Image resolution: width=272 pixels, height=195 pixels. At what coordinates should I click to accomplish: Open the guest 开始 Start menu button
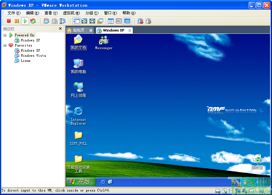[81, 182]
